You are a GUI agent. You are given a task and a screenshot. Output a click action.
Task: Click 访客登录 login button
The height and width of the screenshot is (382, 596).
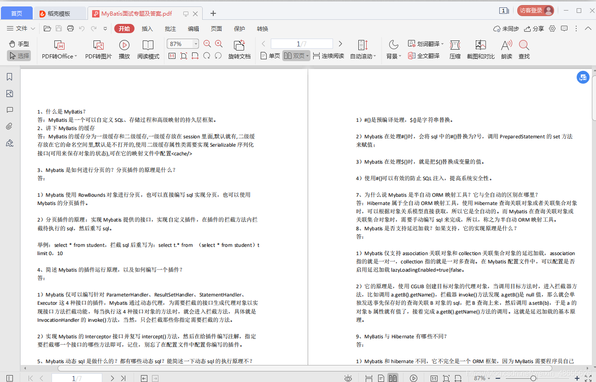click(536, 10)
